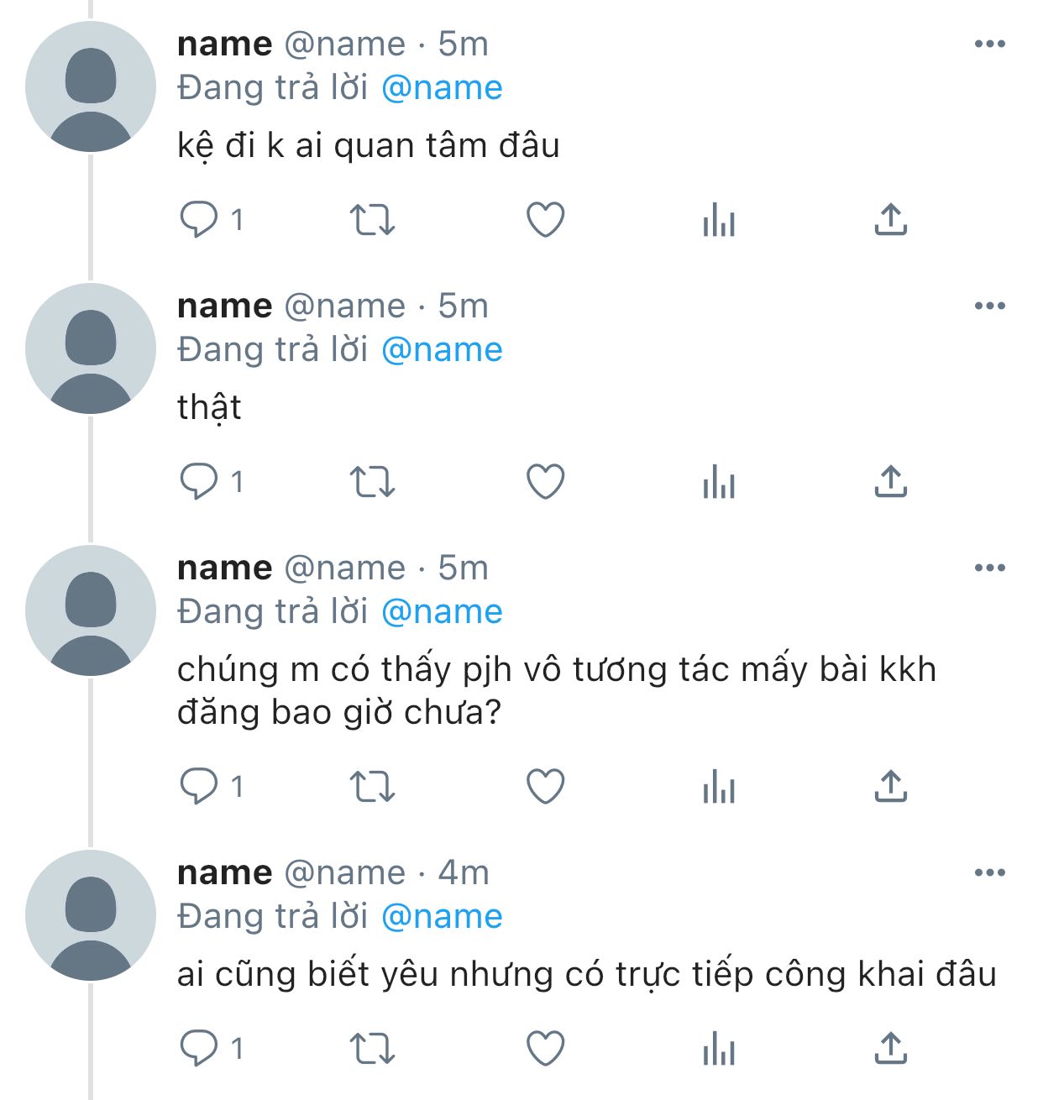The height and width of the screenshot is (1100, 1043).
Task: View analytics of the "thật" tweet
Action: tap(719, 482)
